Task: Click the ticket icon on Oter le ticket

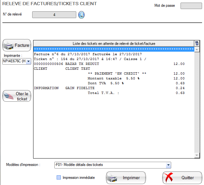Action: pyautogui.click(x=9, y=96)
